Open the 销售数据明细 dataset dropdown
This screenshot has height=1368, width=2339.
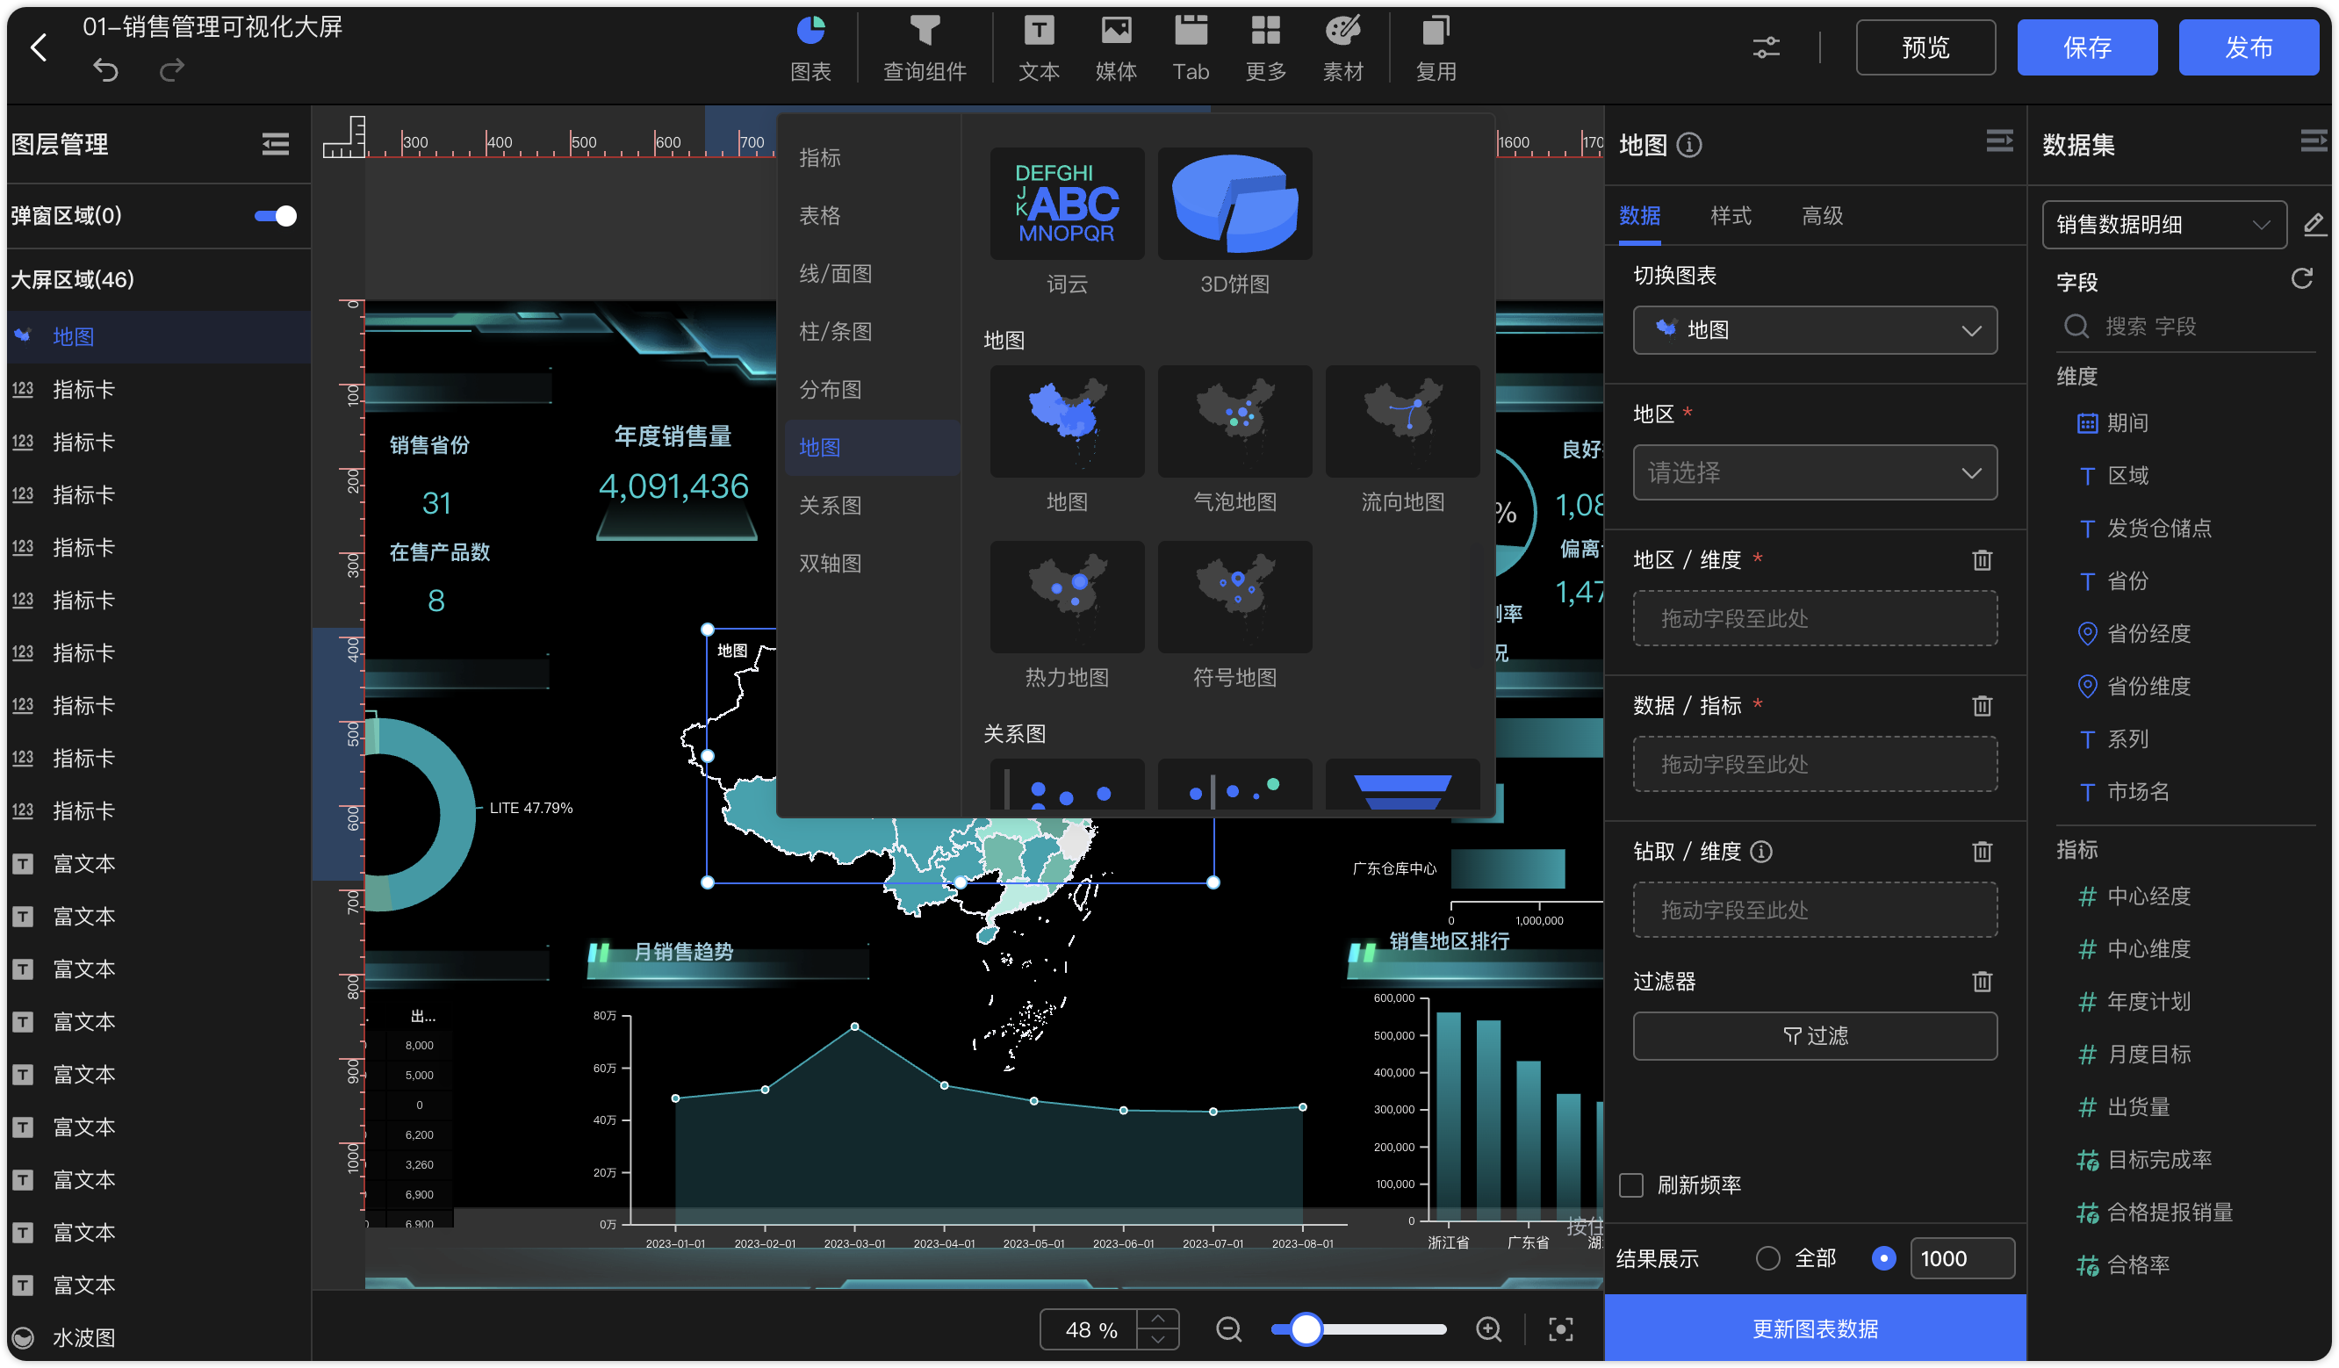coord(2163,225)
